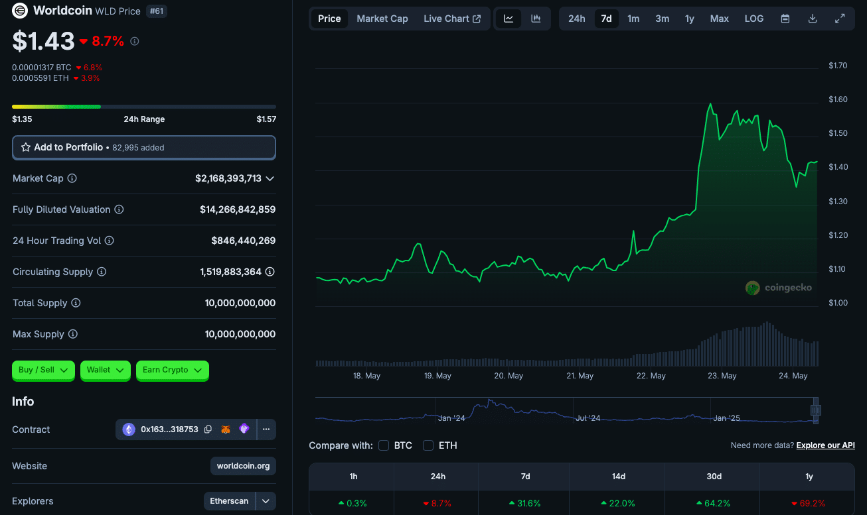The image size is (867, 515).
Task: Click the 0.00001317 BTC price text
Action: [x=41, y=68]
